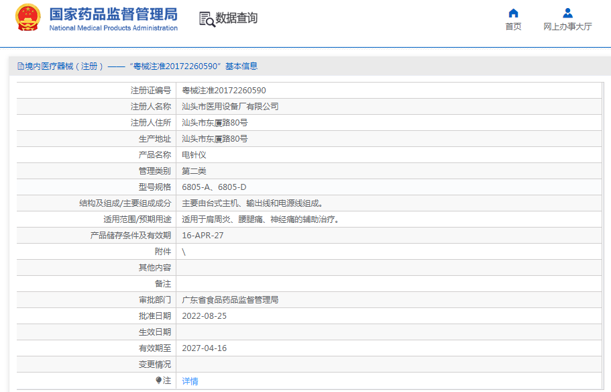Click the national emblem logo
Screen dimensions: 611x392
pos(27,19)
